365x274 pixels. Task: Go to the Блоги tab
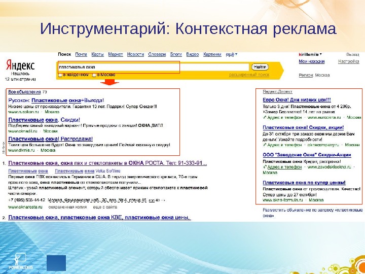[x=176, y=54]
